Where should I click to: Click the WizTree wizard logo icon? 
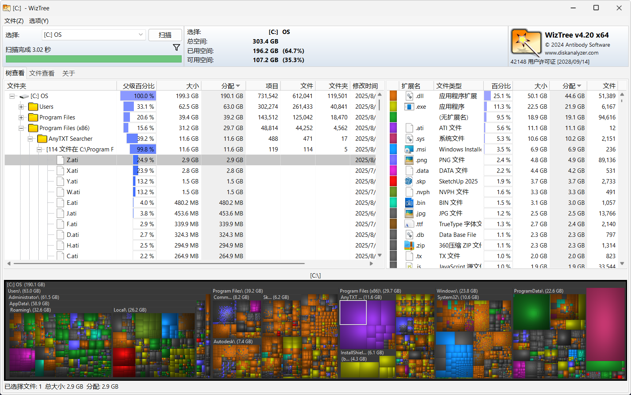point(526,43)
